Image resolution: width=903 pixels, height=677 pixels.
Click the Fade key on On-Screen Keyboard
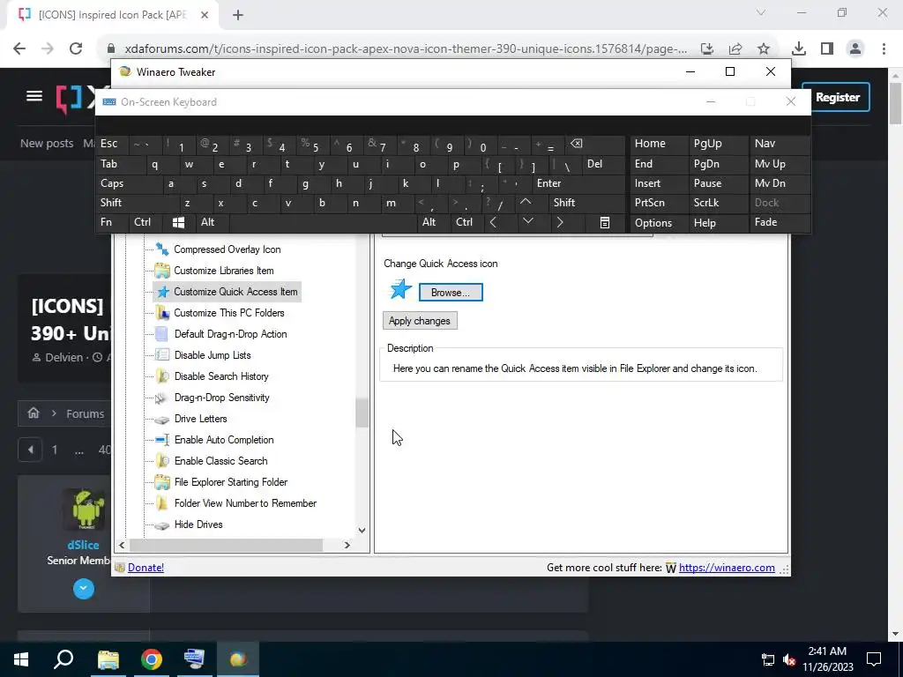tap(780, 222)
